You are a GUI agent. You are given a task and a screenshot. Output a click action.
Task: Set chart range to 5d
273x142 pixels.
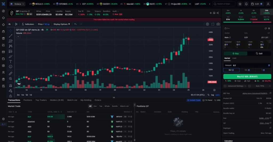(x=27, y=95)
